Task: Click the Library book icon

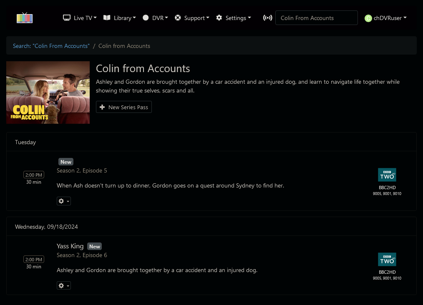Action: [x=107, y=18]
